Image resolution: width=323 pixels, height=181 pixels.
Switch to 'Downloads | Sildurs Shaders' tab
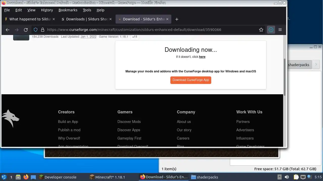coord(87,19)
